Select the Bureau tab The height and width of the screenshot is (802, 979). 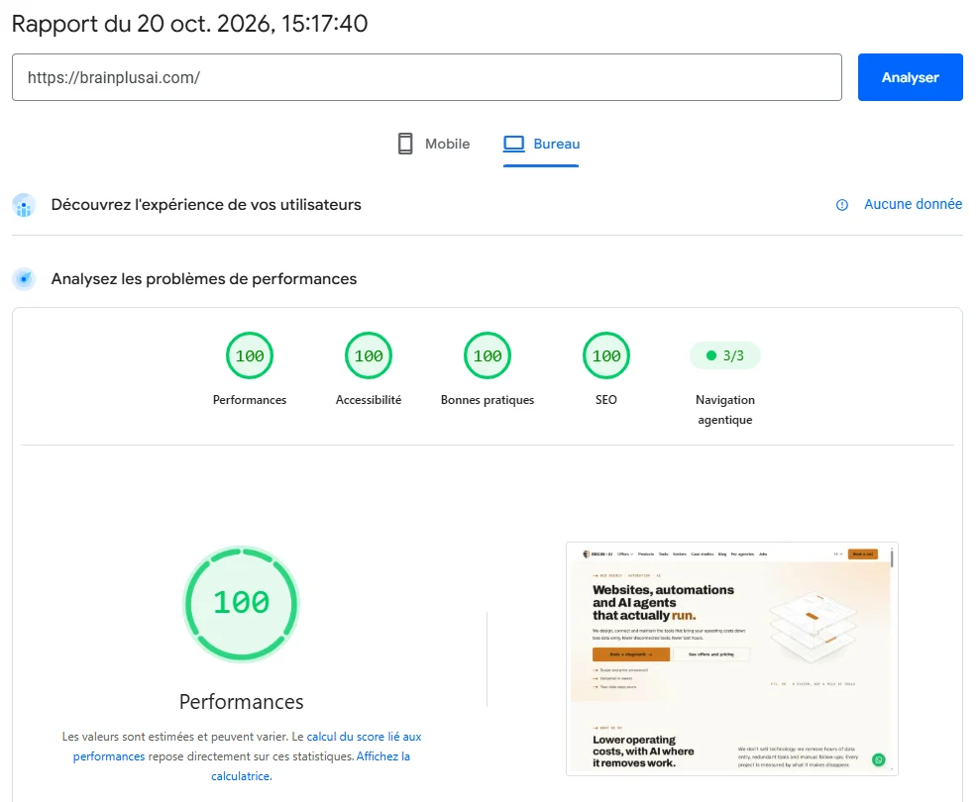541,144
